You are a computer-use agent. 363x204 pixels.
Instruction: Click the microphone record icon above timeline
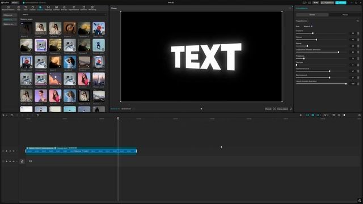(x=301, y=115)
